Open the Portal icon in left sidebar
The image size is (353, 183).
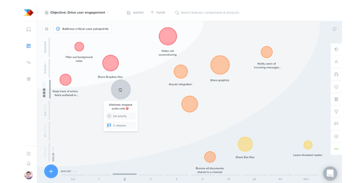tap(28, 79)
